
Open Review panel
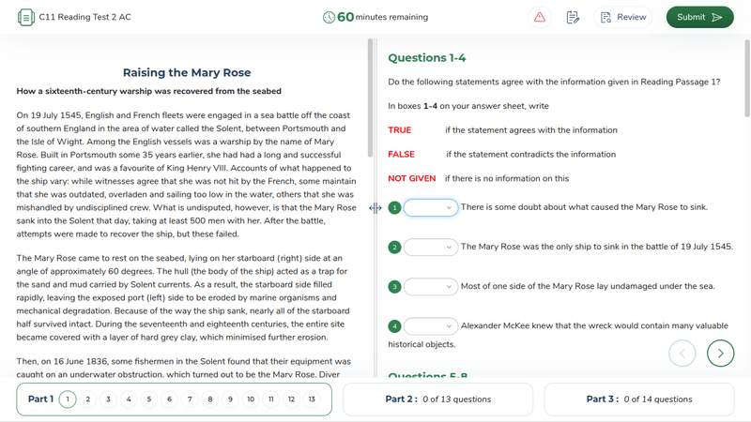pyautogui.click(x=622, y=17)
